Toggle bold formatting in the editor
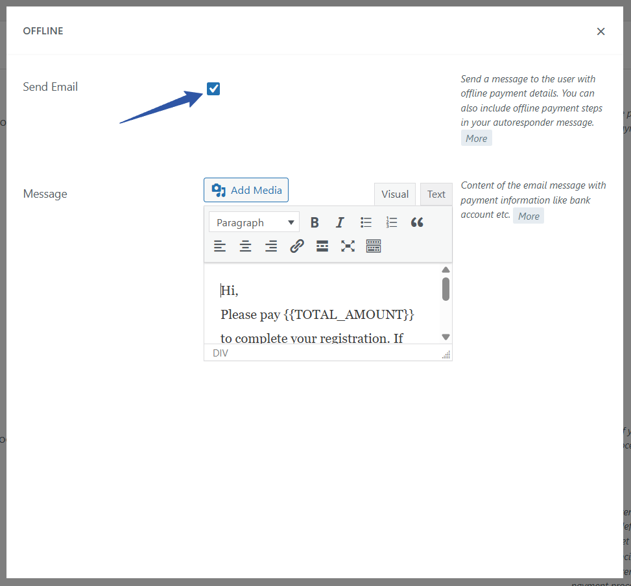Image resolution: width=631 pixels, height=586 pixels. click(x=315, y=222)
